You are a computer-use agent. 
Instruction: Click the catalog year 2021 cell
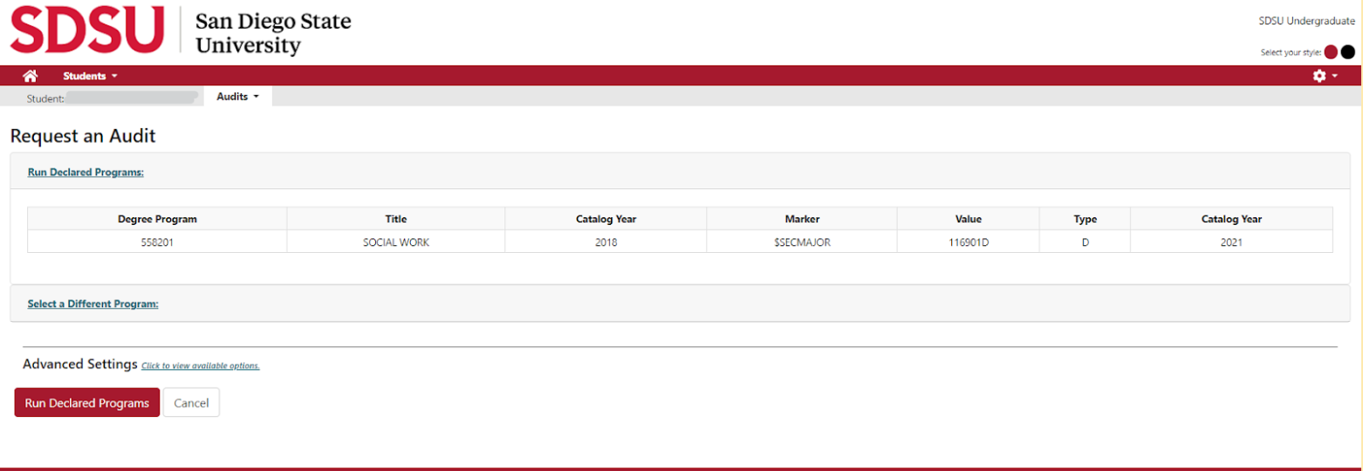point(1231,242)
